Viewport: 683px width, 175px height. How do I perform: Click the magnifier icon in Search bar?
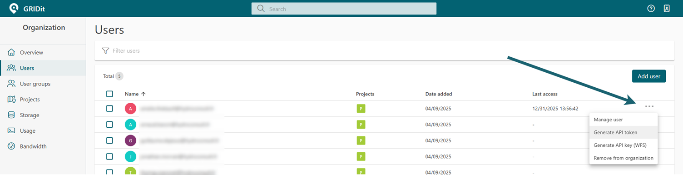pyautogui.click(x=261, y=9)
